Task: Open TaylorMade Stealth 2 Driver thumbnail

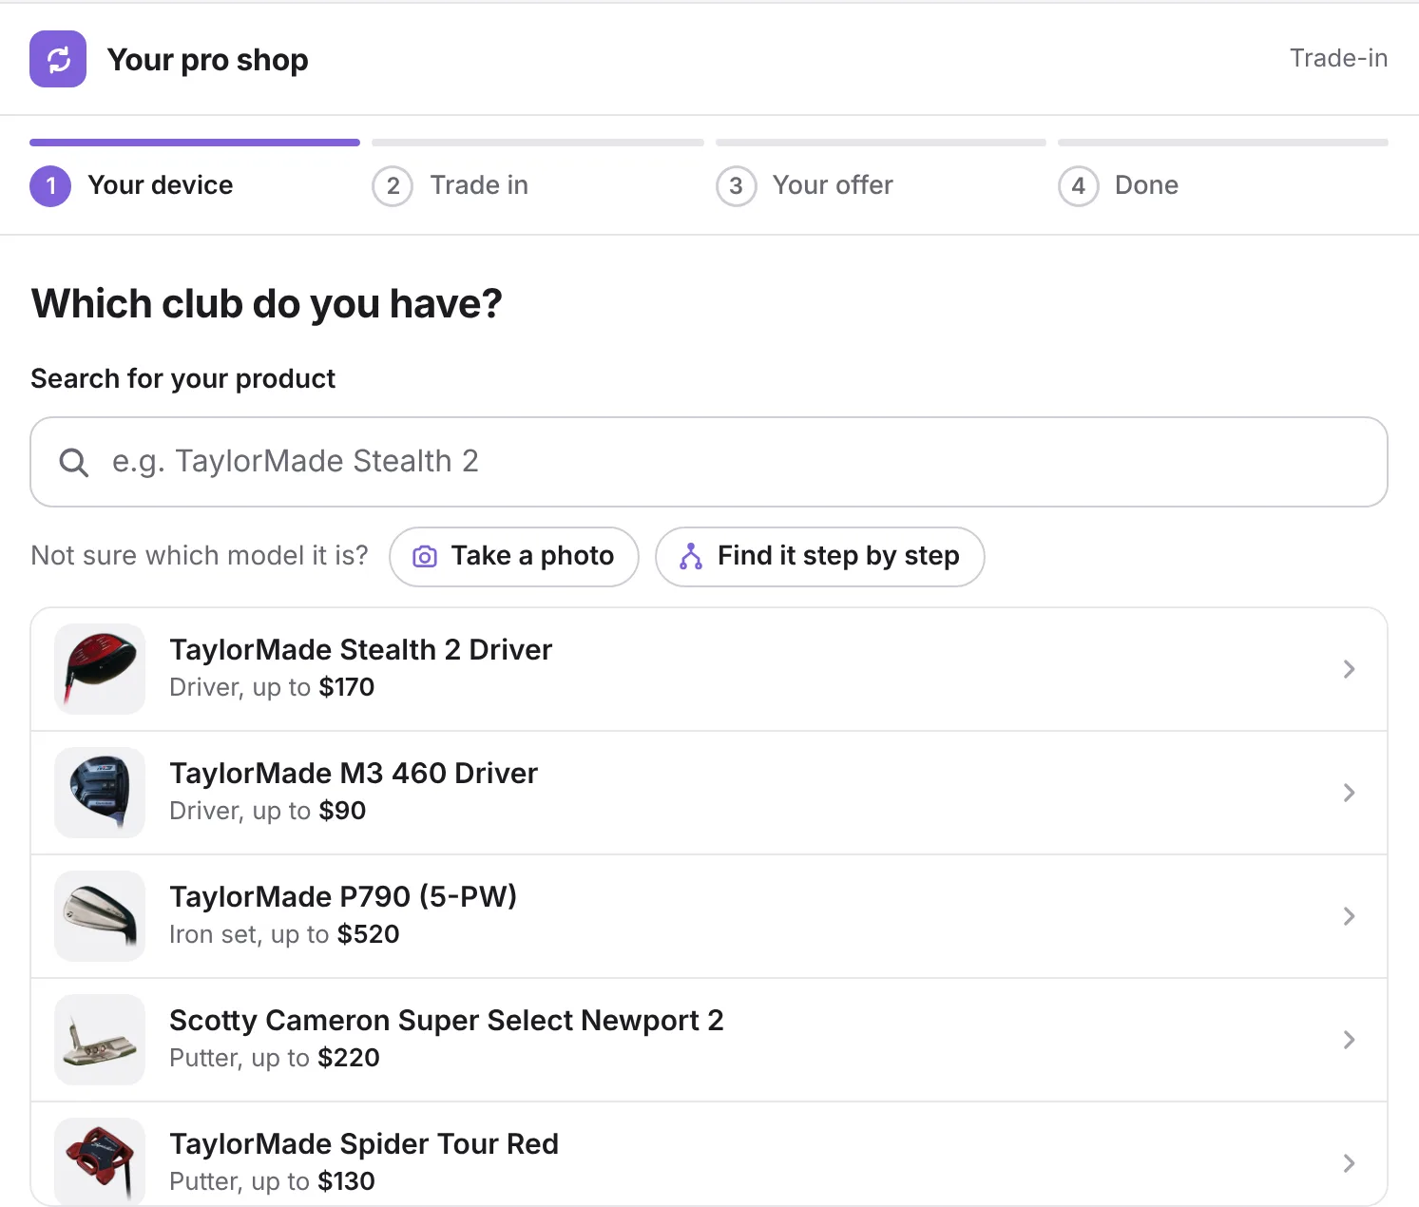Action: (x=100, y=669)
